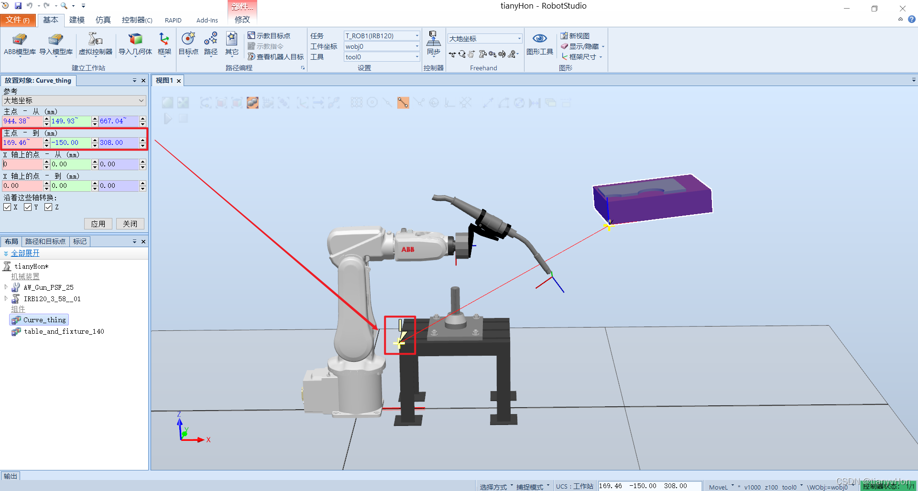Screen dimensions: 918x491
Task: Open the Reference (参考) 大地坐标 dropdown
Action: pos(74,100)
